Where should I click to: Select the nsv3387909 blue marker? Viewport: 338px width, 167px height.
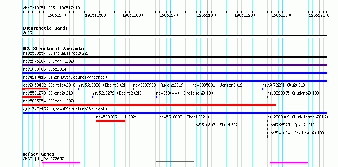pyautogui.click(x=134, y=89)
